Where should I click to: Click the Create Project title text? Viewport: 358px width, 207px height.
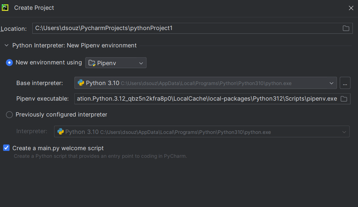[34, 8]
